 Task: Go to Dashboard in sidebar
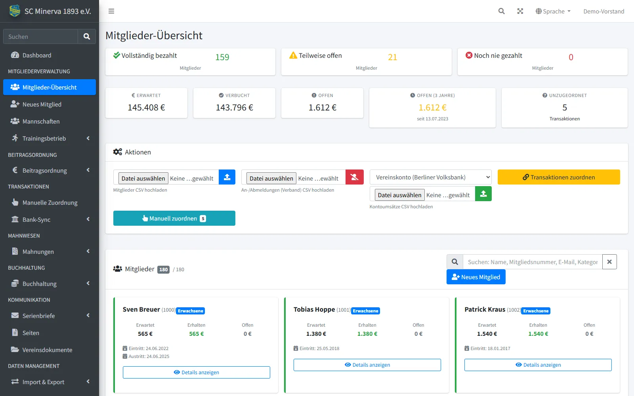pos(50,55)
